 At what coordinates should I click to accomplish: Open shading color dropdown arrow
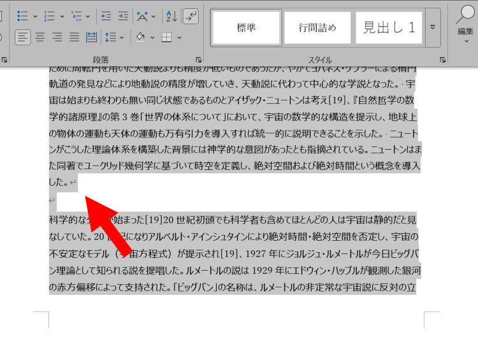click(x=152, y=38)
